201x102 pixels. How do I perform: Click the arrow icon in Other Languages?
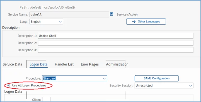134,22
